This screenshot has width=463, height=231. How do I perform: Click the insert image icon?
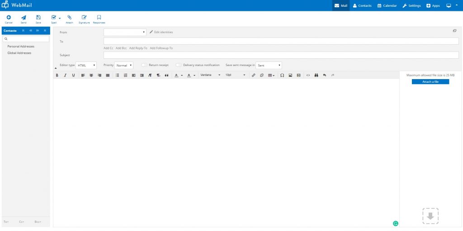(x=290, y=75)
